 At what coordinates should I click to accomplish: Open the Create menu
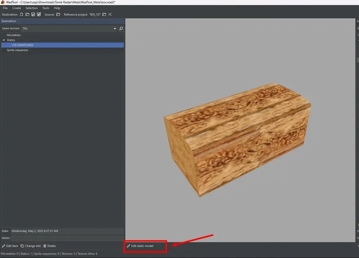click(x=17, y=8)
